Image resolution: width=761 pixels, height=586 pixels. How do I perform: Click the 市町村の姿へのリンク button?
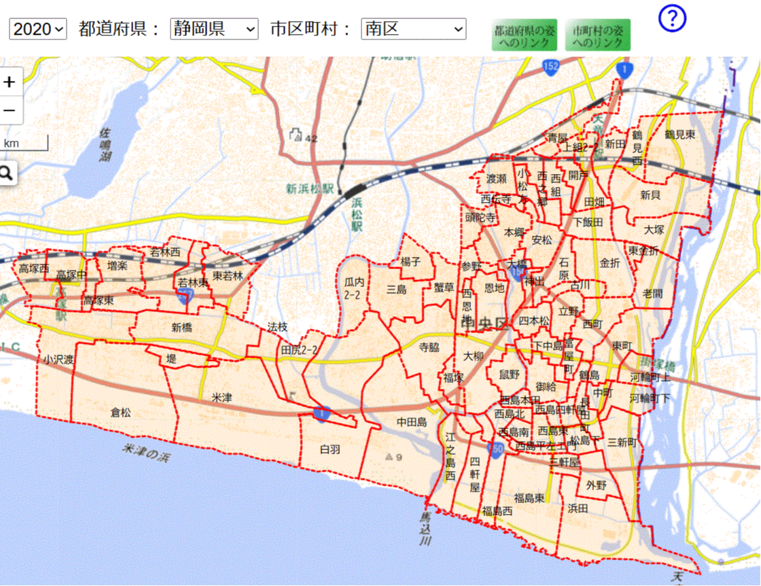598,35
